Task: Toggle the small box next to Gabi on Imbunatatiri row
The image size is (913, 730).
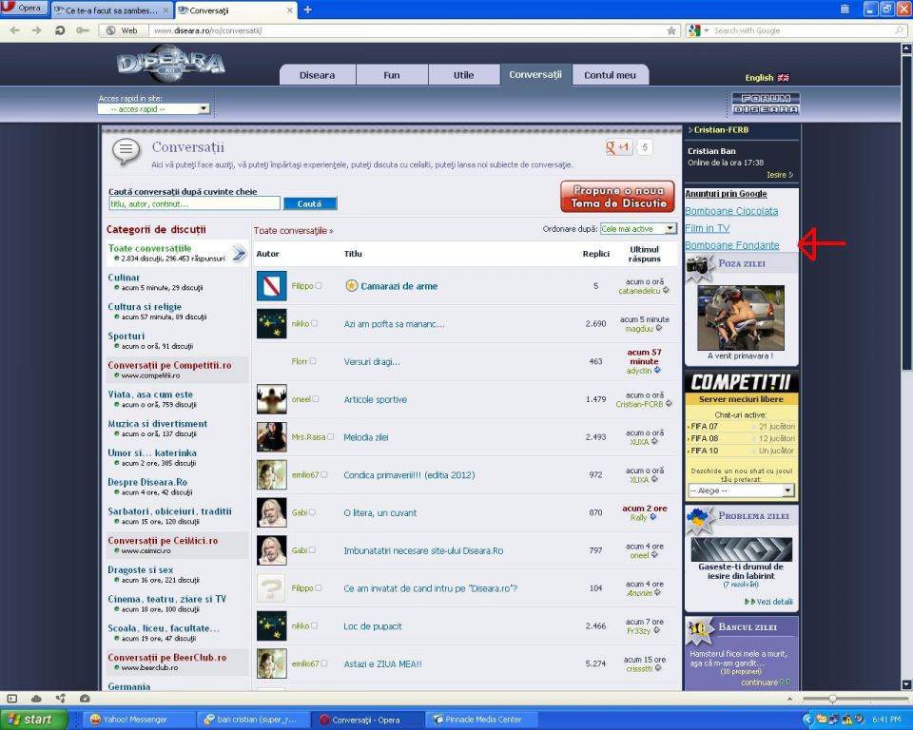Action: [312, 550]
